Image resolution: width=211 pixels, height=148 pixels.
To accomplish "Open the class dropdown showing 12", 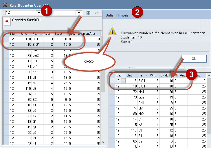I will click(x=38, y=13).
